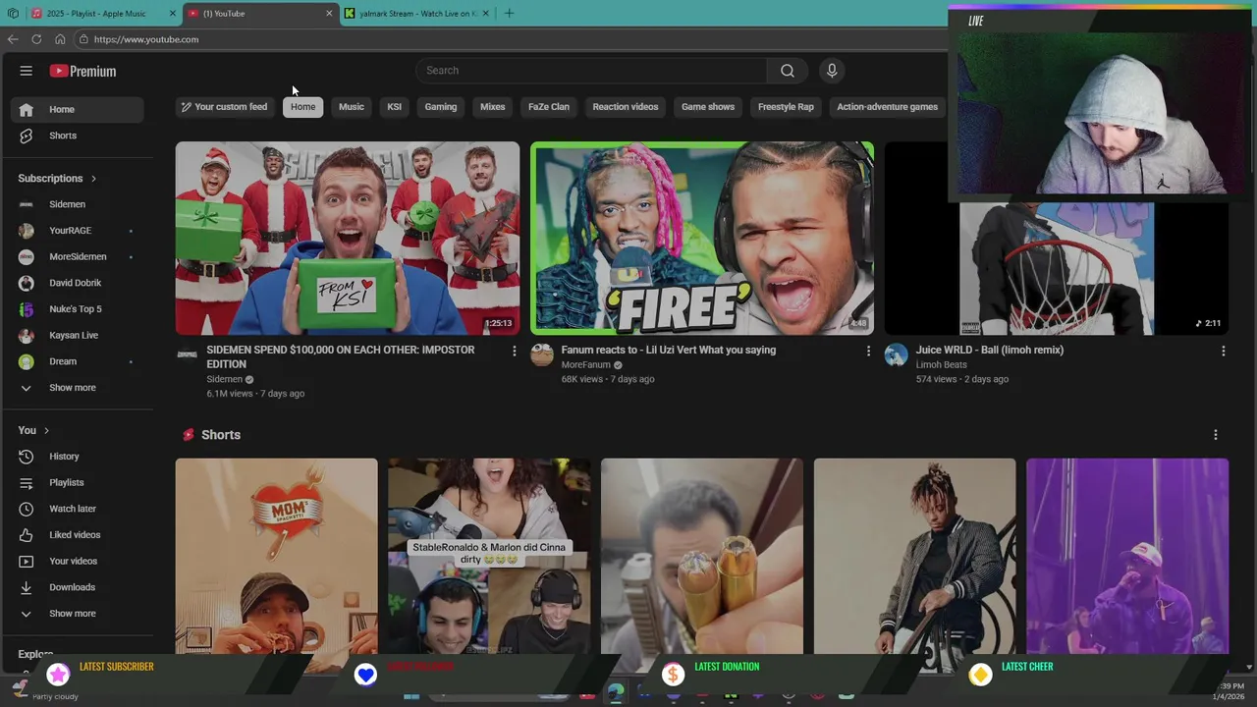Screen dimensions: 1257x707
Task: Open Nuke's Top 5 subscription channel
Action: click(77, 309)
